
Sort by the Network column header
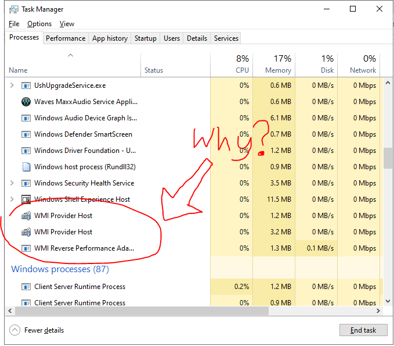(359, 65)
